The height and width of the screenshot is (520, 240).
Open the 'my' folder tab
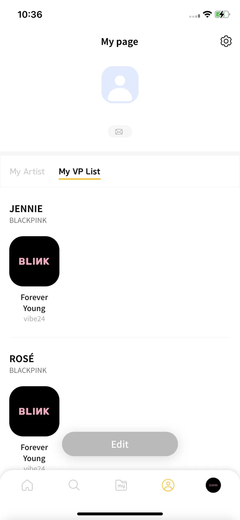[x=121, y=485]
